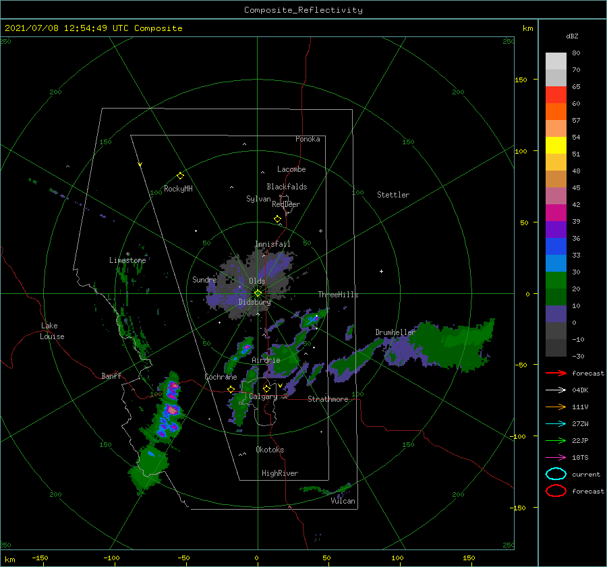
Task: Click the Composite_Reflectivity title
Action: pos(303,10)
